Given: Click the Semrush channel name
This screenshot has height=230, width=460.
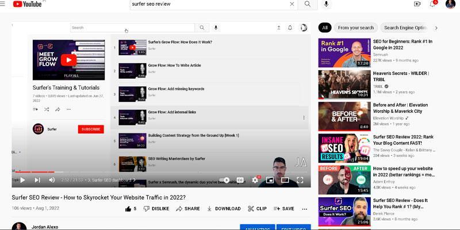Looking at the screenshot, I should (380, 55).
